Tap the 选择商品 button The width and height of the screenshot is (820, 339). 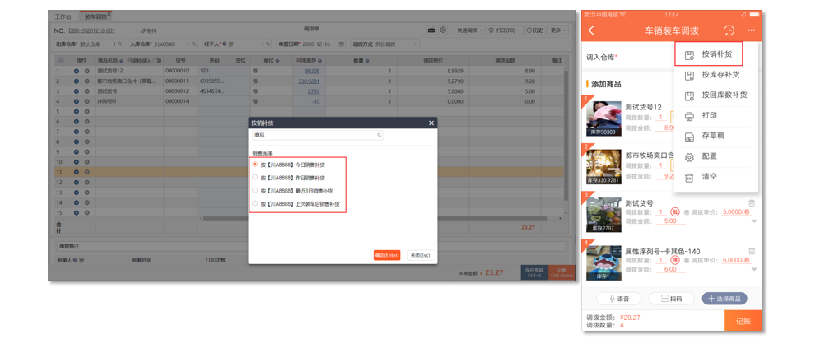pos(724,299)
